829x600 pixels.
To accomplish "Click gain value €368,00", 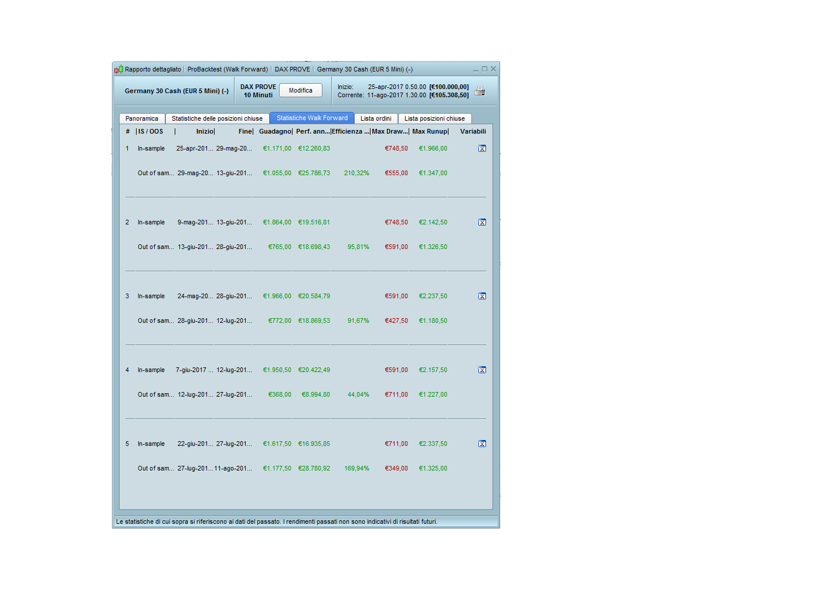I will [x=280, y=395].
